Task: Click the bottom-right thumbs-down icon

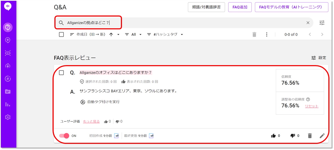Action: coord(293,136)
